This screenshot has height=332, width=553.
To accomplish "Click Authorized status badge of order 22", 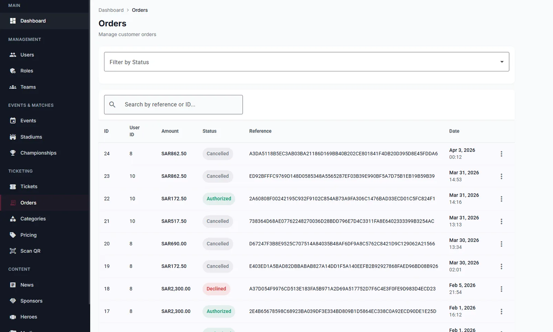I will point(219,198).
